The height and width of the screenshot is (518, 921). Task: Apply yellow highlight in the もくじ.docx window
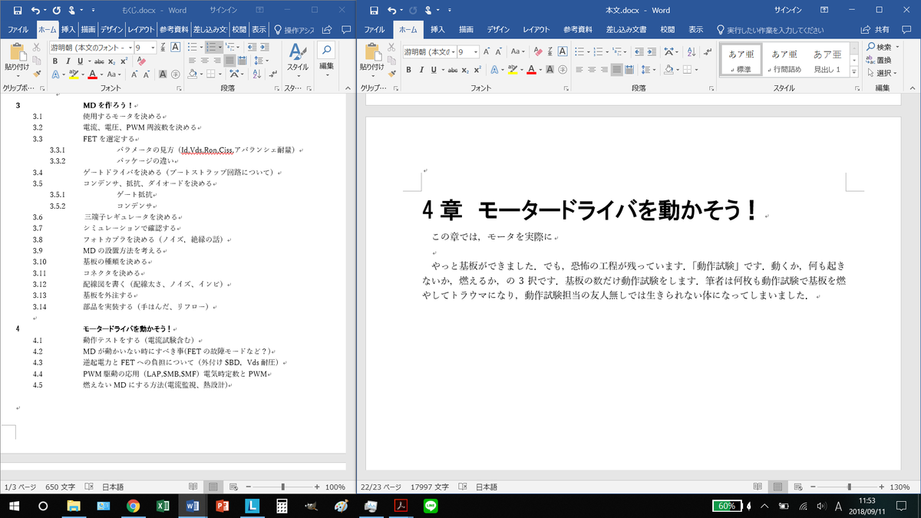[x=74, y=74]
